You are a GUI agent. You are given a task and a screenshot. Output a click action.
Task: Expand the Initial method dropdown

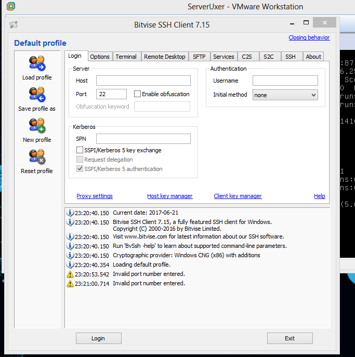[x=285, y=95]
